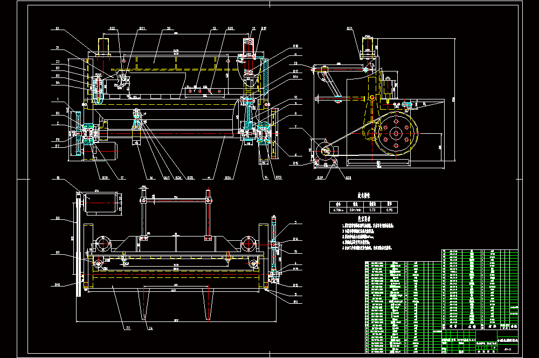
Task: Click the B18 balloon label
Action: click(295, 46)
